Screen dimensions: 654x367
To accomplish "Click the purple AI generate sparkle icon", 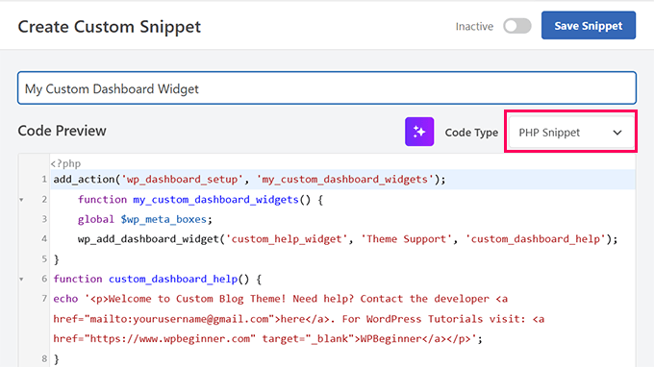I will [x=419, y=132].
